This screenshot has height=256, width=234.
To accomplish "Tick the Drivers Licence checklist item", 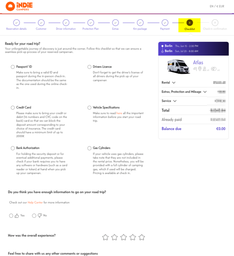I will pos(89,67).
